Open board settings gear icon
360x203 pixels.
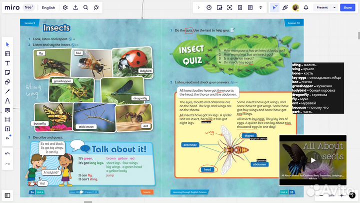click(x=65, y=8)
